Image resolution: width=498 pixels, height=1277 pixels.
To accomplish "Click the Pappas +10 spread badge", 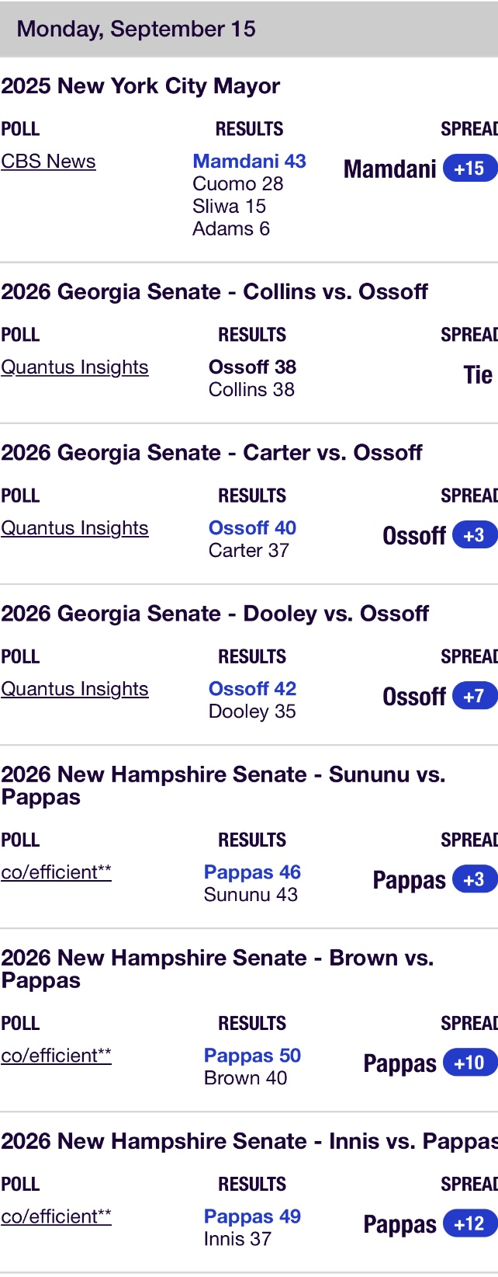I will pyautogui.click(x=470, y=1063).
